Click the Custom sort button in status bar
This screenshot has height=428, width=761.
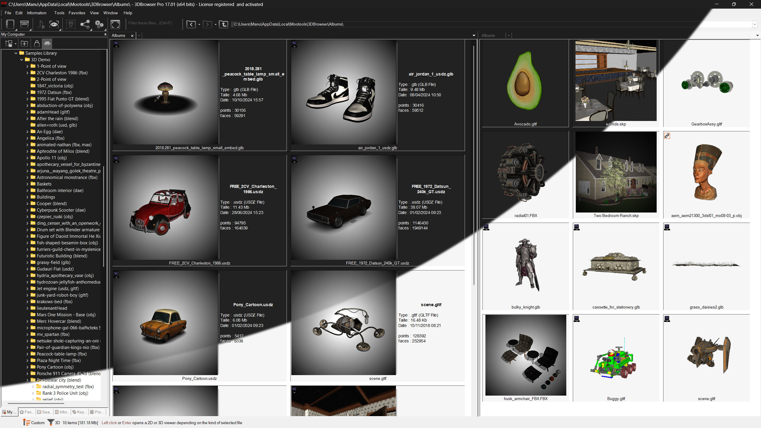pyautogui.click(x=34, y=423)
